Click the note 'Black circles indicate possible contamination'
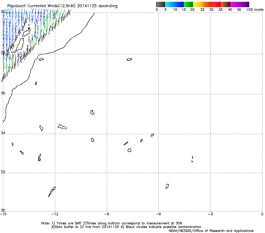Screen dimensions: 265x233 tap(163, 227)
